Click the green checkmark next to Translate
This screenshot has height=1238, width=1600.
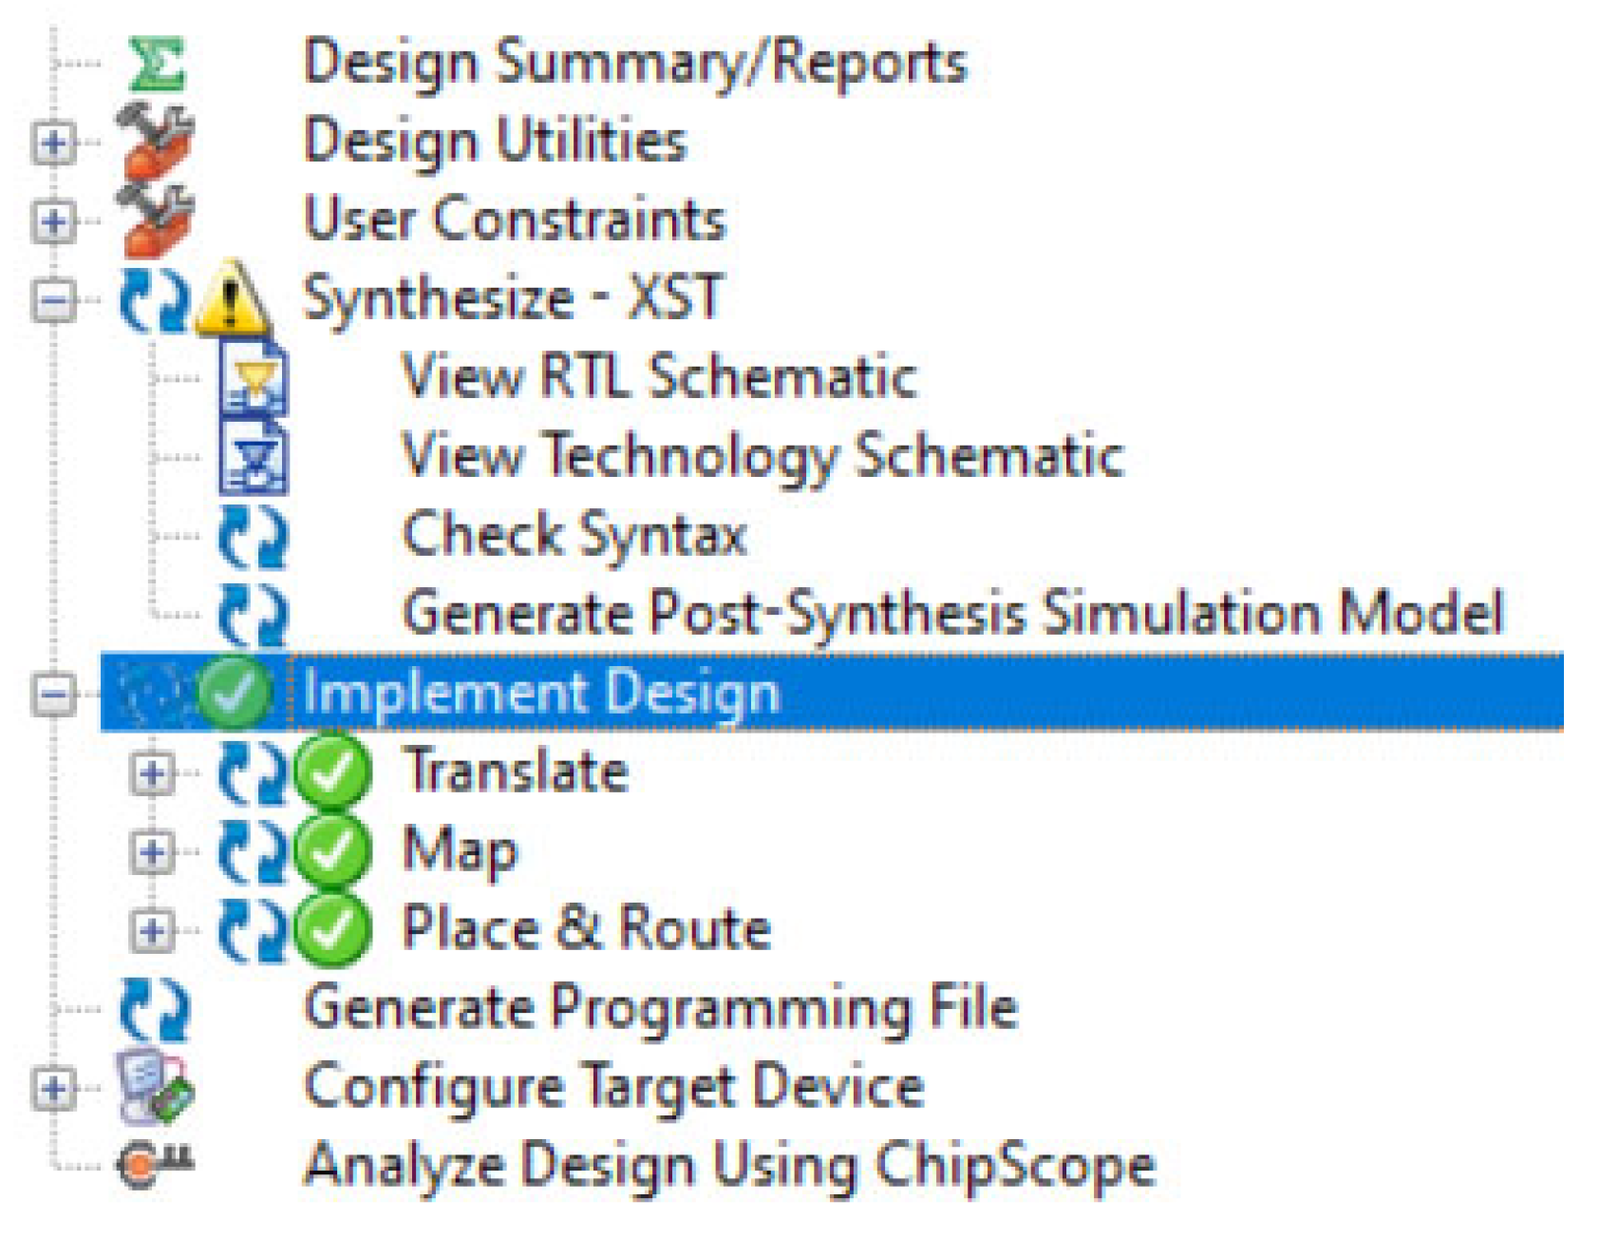coord(332,771)
